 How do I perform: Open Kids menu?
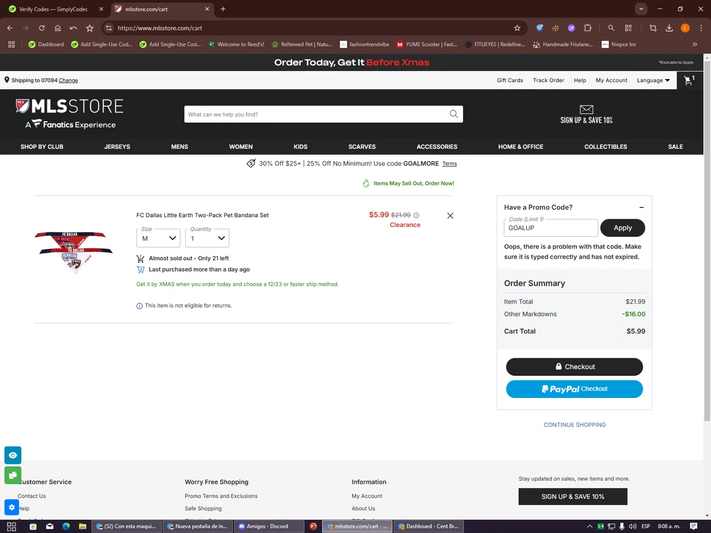(301, 147)
